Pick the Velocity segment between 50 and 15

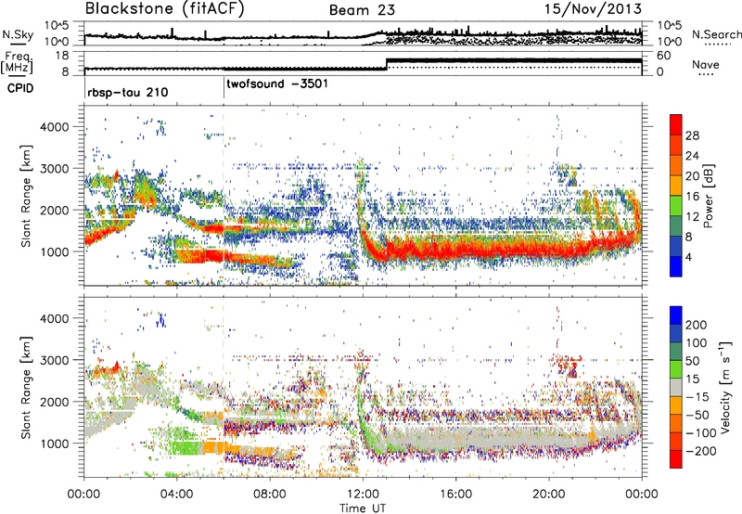pyautogui.click(x=676, y=369)
